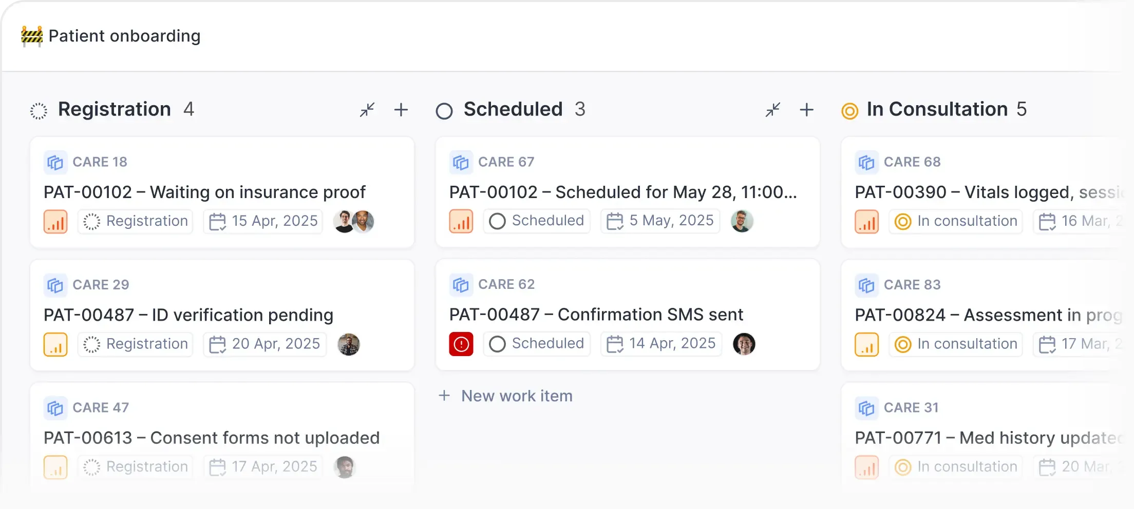The height and width of the screenshot is (509, 1134).
Task: Click the In Consultation bullseye icon in column header
Action: [849, 110]
